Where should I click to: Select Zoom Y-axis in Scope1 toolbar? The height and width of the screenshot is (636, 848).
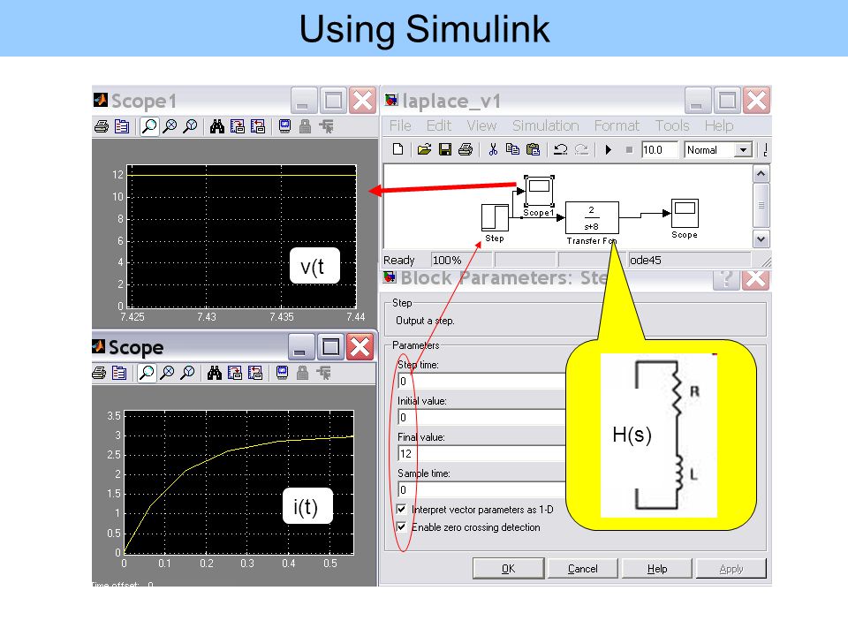pyautogui.click(x=190, y=126)
